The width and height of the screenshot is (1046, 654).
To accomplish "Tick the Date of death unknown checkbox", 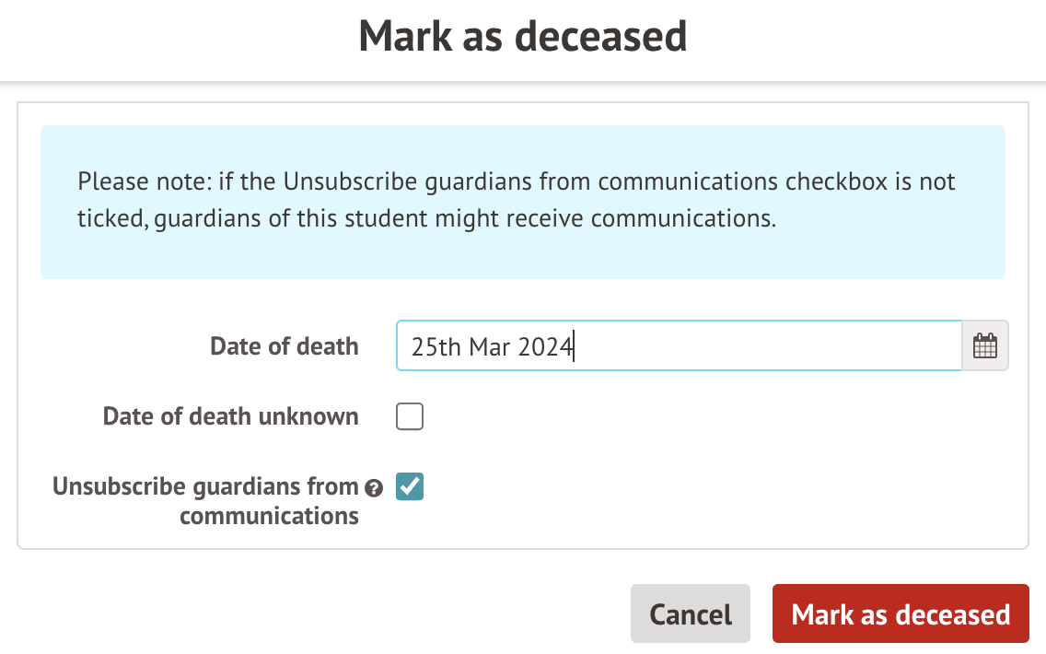I will (410, 417).
